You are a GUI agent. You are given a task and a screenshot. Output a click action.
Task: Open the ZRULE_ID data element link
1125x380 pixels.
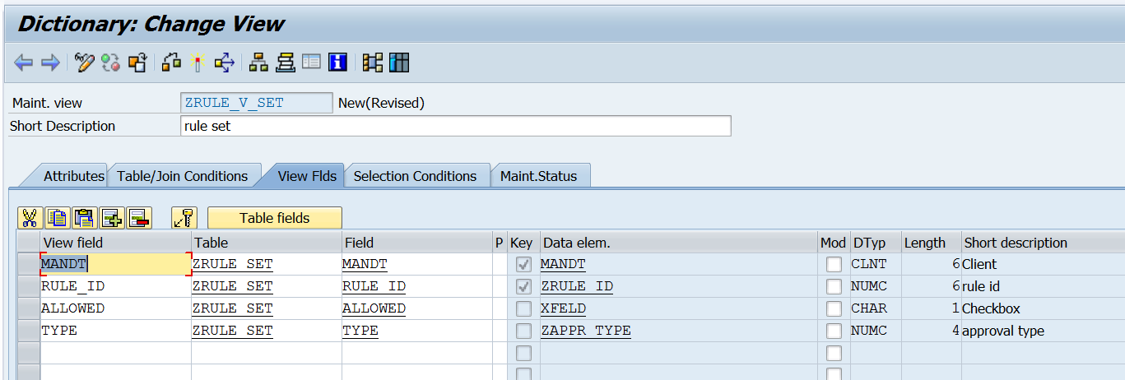click(x=576, y=287)
